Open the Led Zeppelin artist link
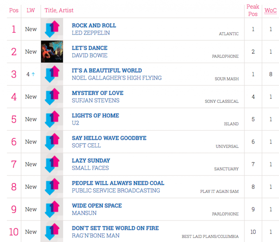This screenshot has width=279, height=242. coord(91,33)
